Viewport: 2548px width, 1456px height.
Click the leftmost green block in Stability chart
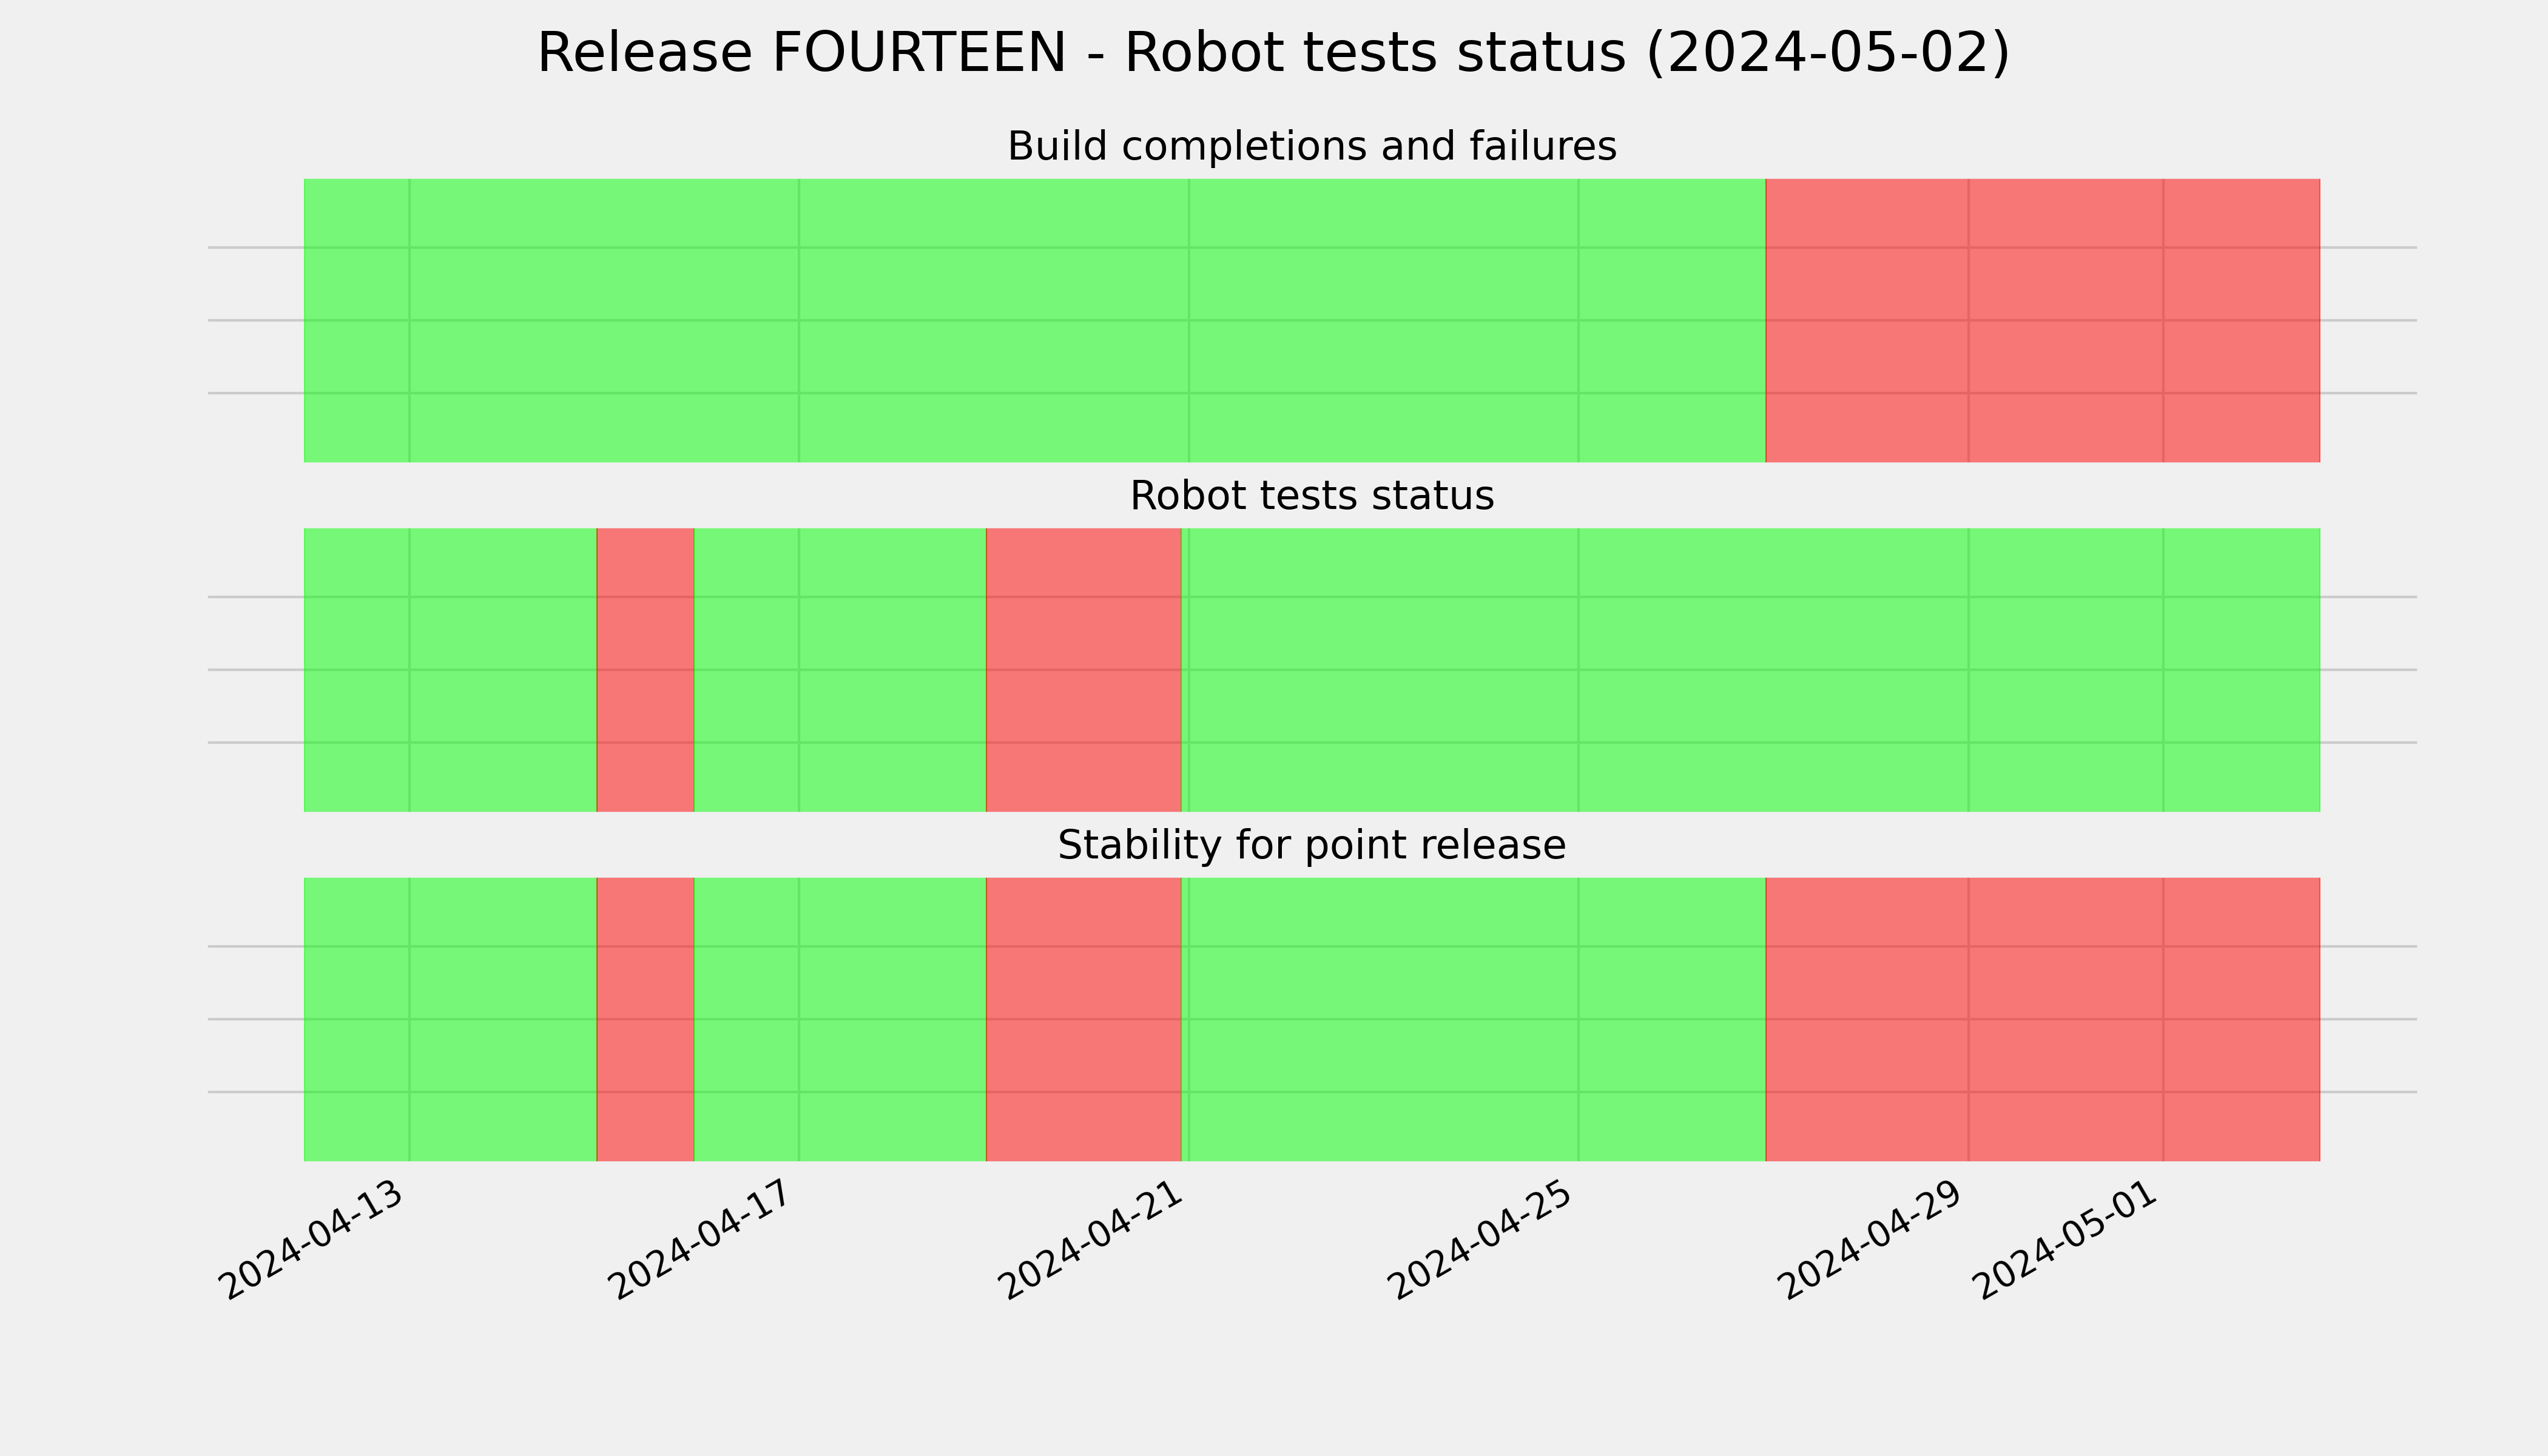(450, 1019)
